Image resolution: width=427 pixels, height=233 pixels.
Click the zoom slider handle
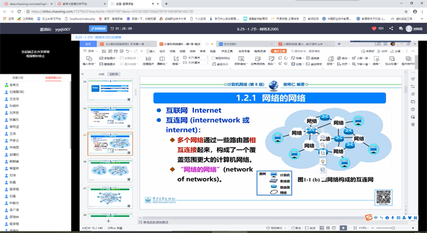point(393,228)
